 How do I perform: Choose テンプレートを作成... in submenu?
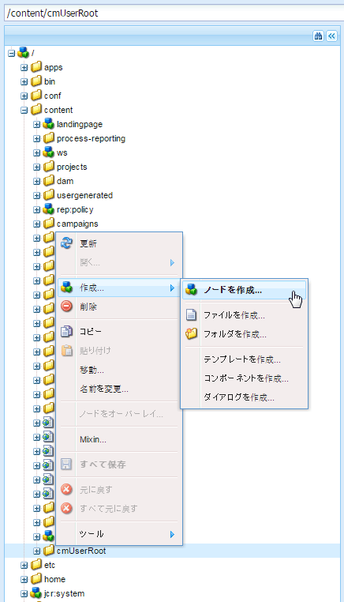click(x=245, y=359)
